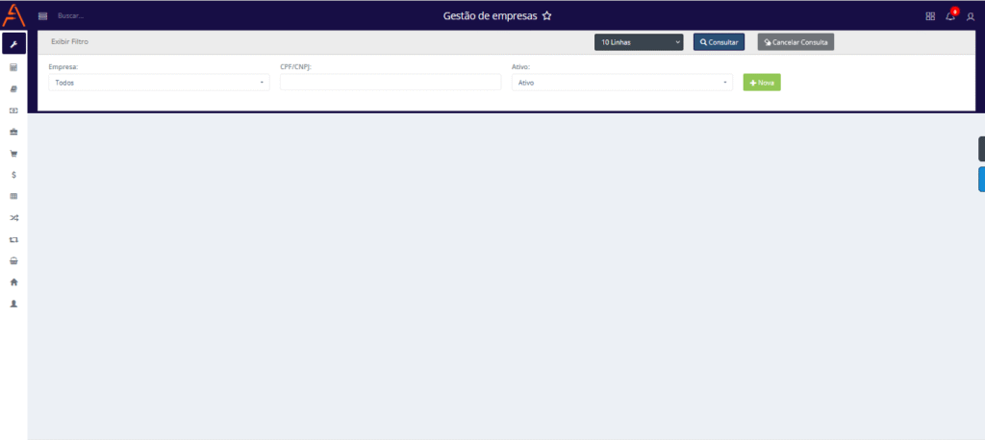
Task: Focus the CPF/CNPJ input field
Action: (x=391, y=83)
